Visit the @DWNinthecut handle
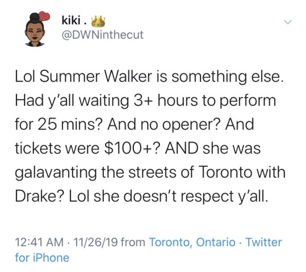Image resolution: width=306 pixels, height=272 pixels. (103, 35)
